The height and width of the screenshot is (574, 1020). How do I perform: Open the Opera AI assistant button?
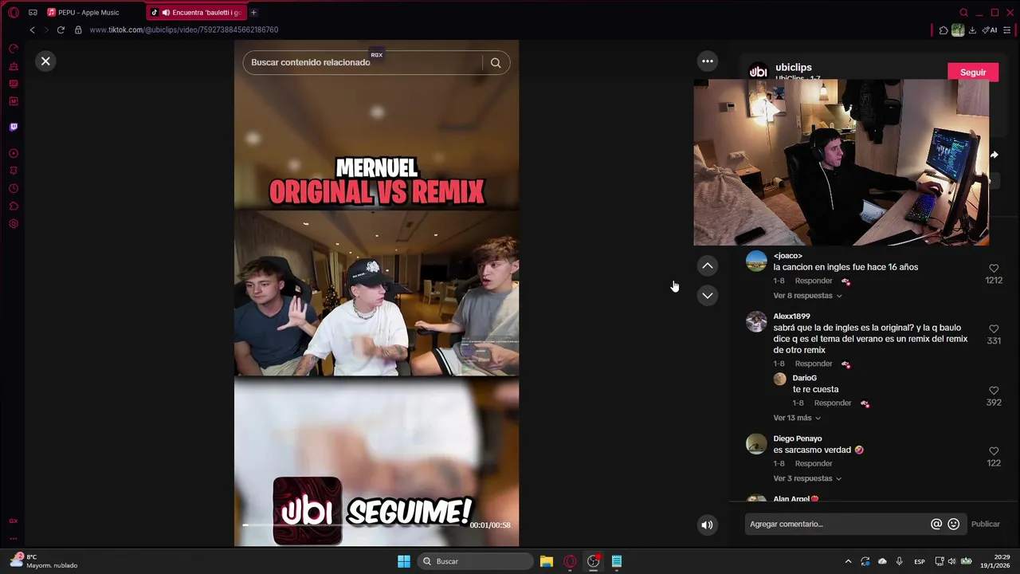coord(990,29)
